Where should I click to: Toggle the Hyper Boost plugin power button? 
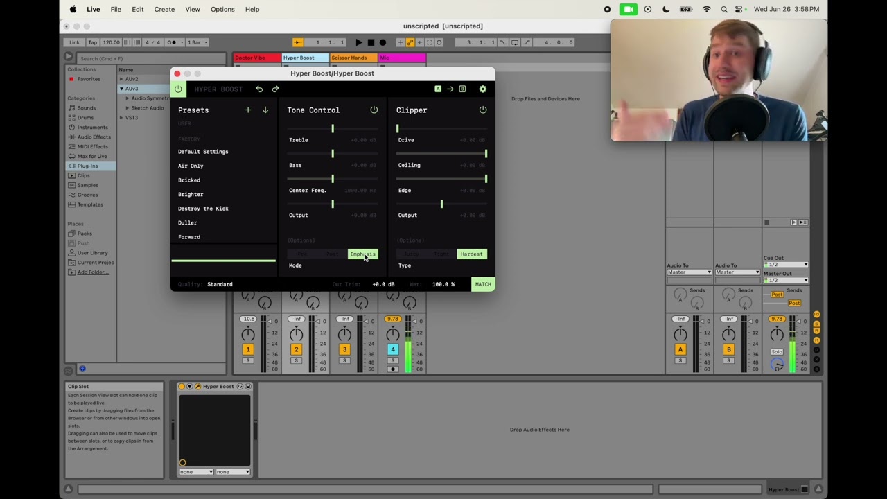point(178,89)
